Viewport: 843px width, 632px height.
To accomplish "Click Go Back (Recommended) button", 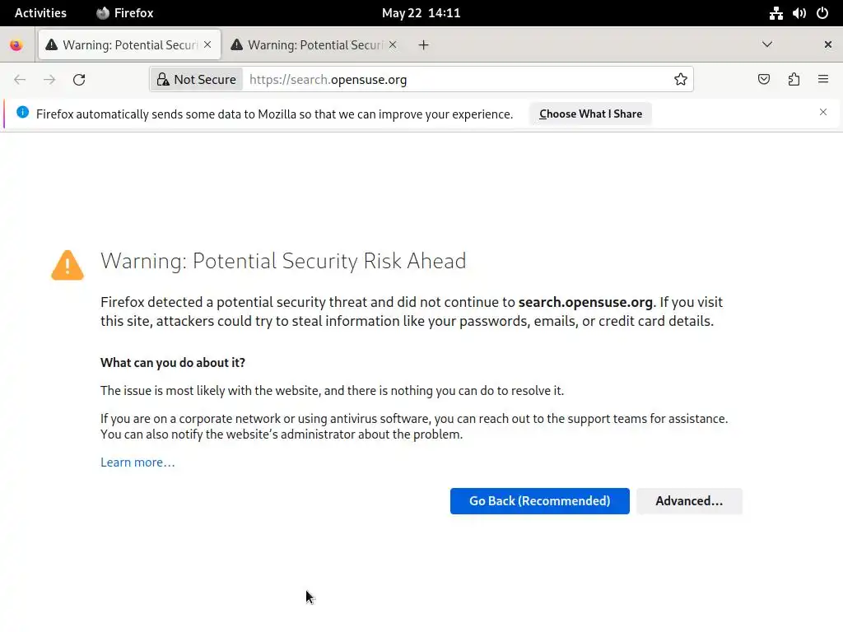I will click(x=539, y=501).
